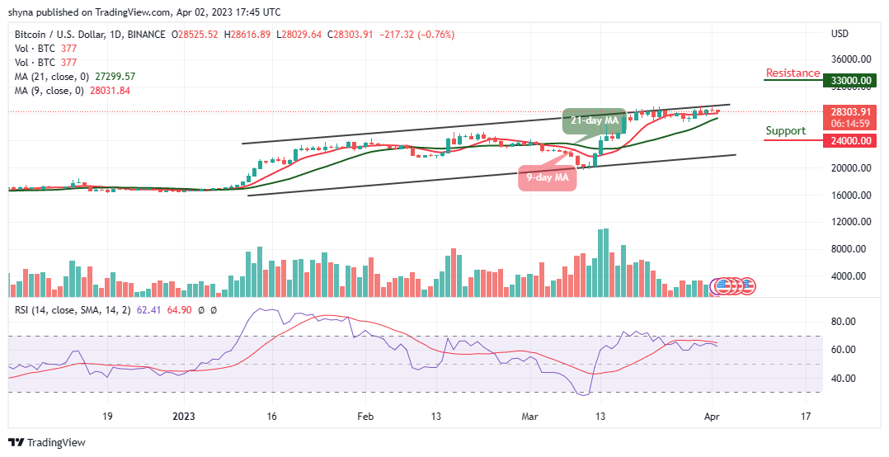Open the USD currency selector
889x457 pixels.
pyautogui.click(x=840, y=35)
